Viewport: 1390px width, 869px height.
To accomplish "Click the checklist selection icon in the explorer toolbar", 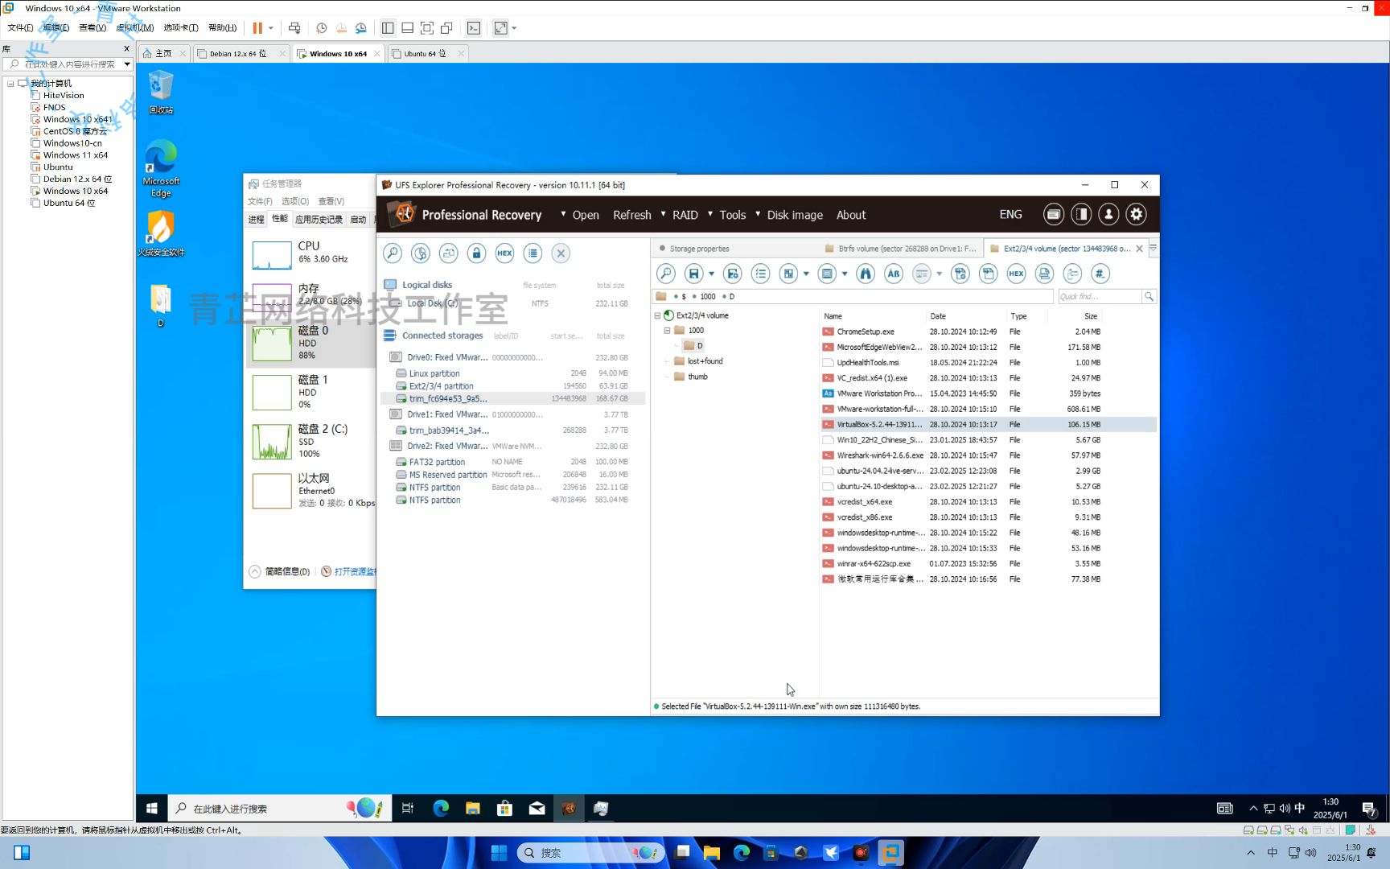I will tap(760, 274).
